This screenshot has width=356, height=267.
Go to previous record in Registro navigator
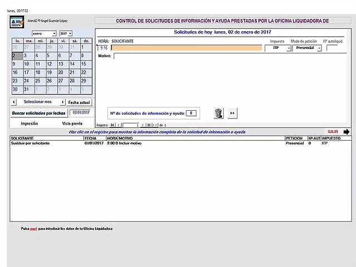[118, 125]
